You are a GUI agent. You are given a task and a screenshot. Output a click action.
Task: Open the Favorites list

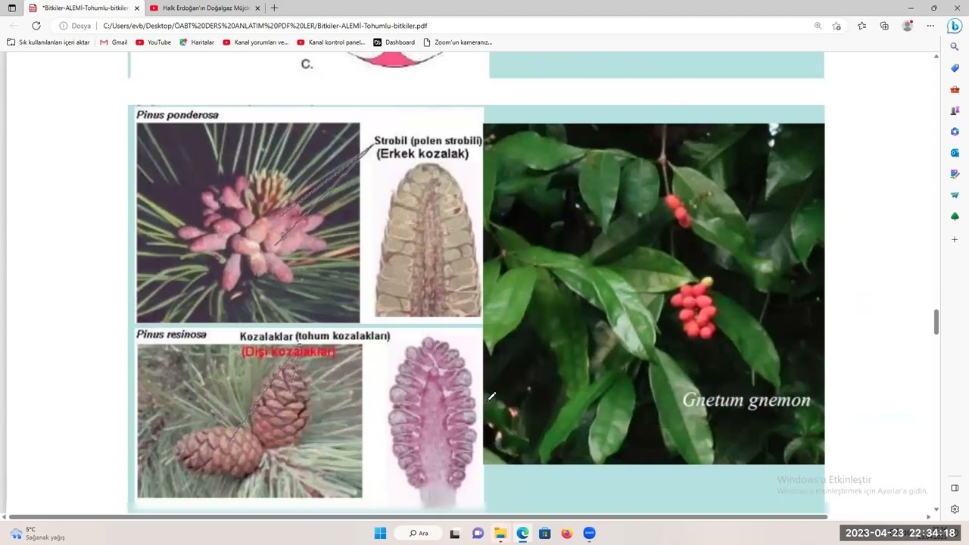click(862, 26)
